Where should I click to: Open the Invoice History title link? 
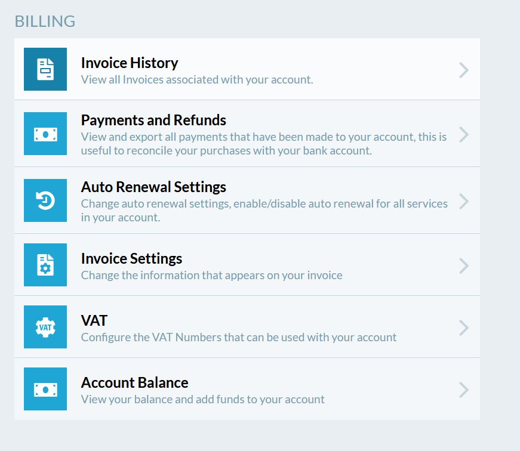coord(130,63)
